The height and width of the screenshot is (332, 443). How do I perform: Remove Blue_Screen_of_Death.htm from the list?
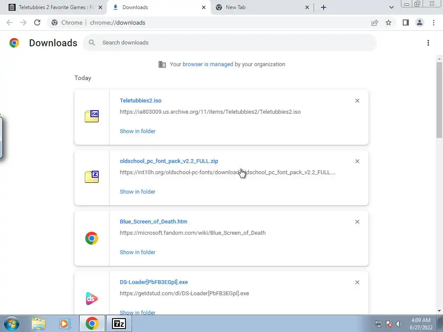pos(357,222)
